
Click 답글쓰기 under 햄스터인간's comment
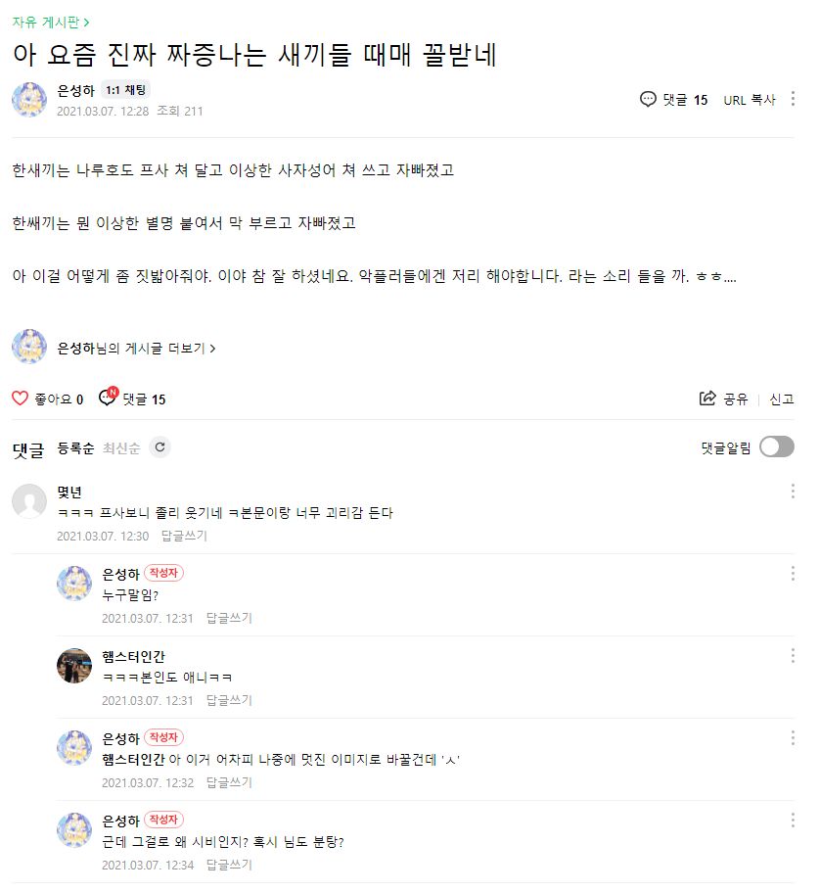pyautogui.click(x=229, y=700)
